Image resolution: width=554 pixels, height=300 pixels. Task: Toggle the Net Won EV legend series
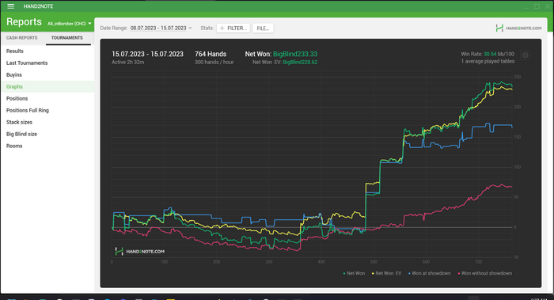coord(386,273)
